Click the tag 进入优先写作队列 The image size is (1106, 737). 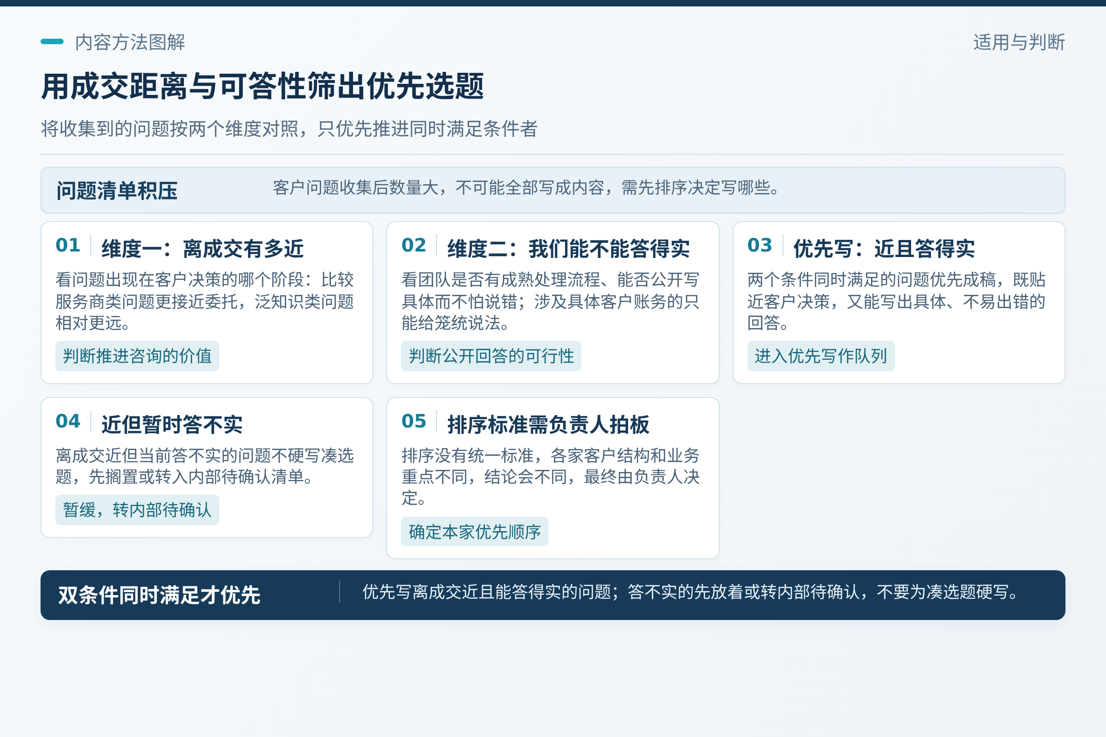click(821, 356)
